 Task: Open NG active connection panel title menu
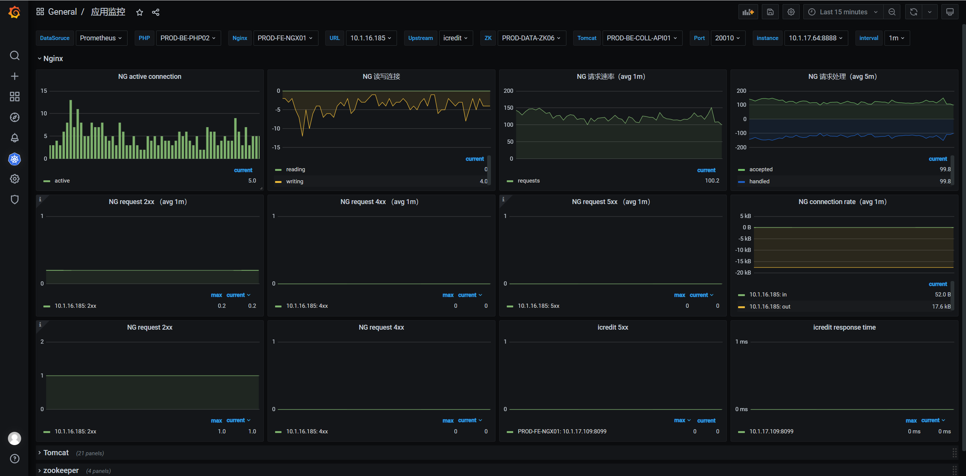coord(149,77)
